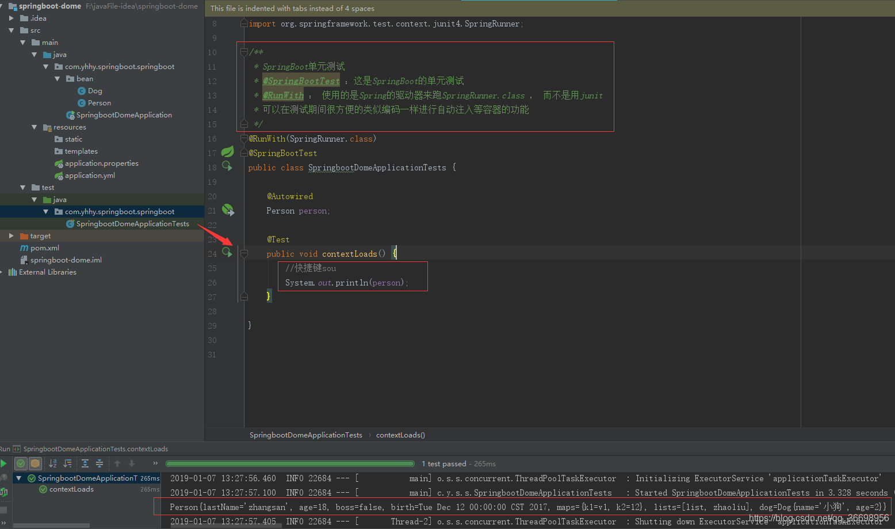Collapse the bean package arrow

point(58,78)
